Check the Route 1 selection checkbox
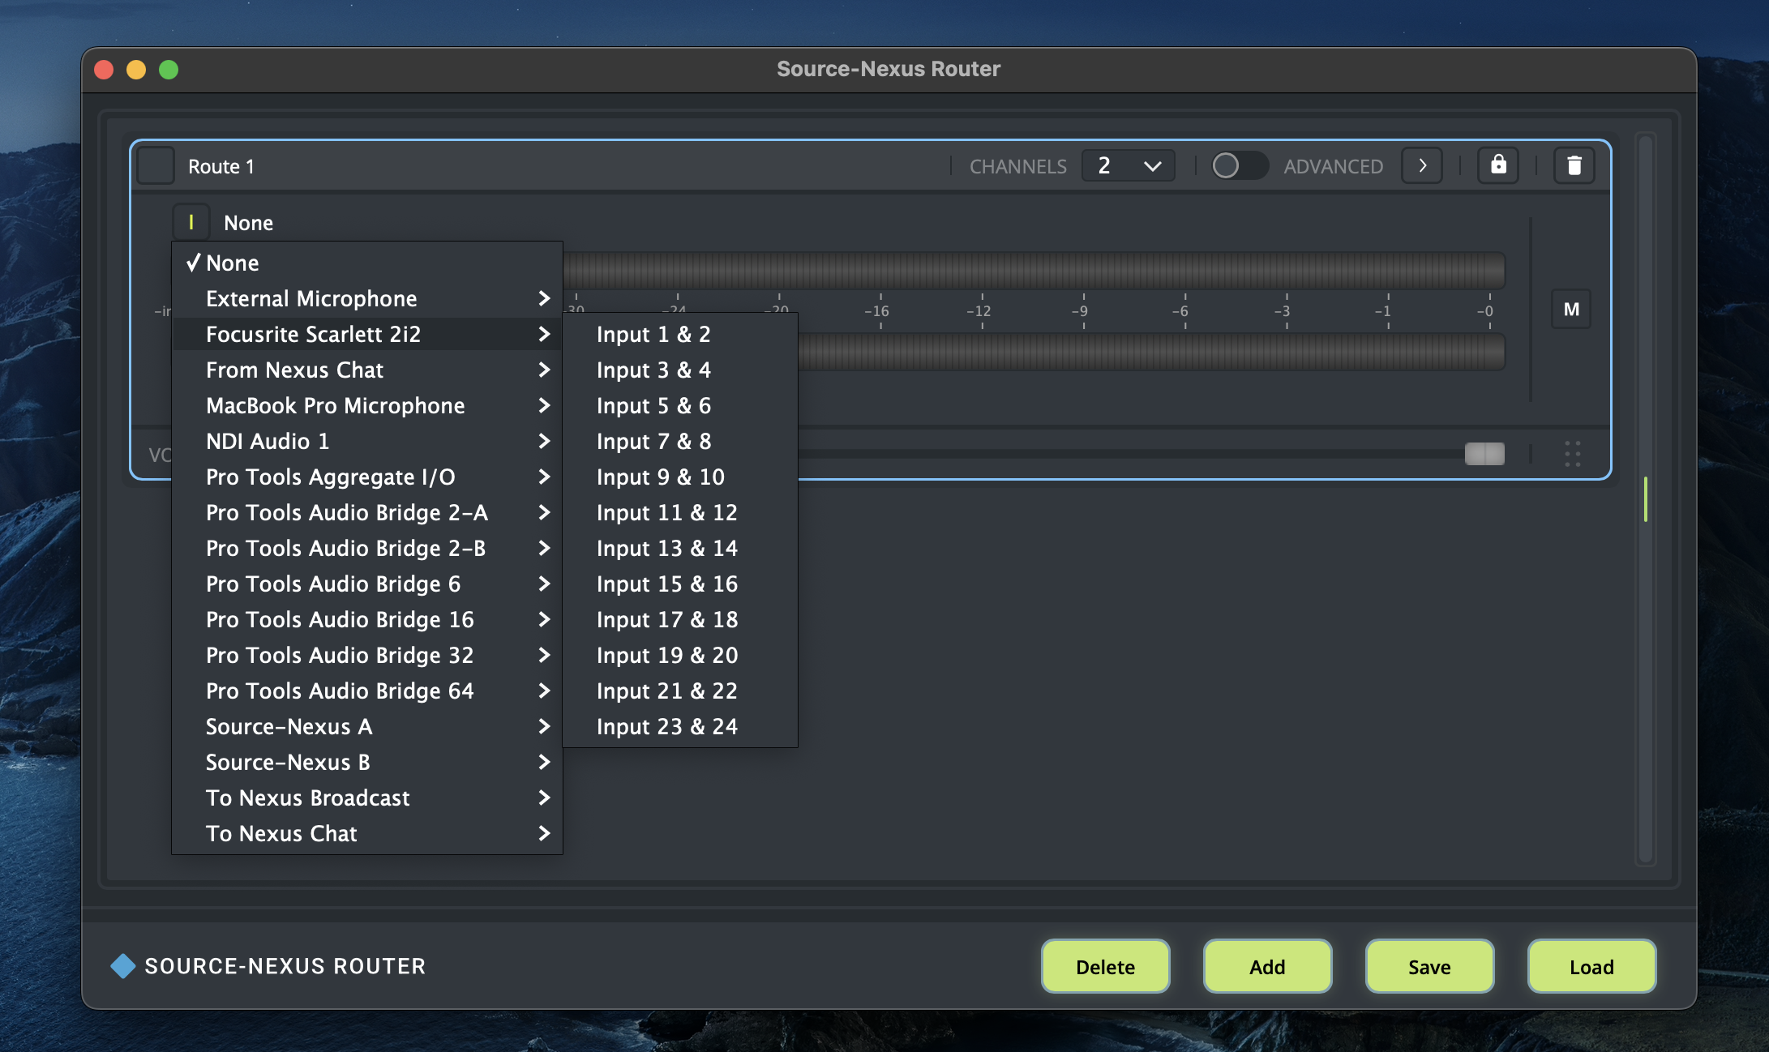Image resolution: width=1769 pixels, height=1052 pixels. pos(156,165)
